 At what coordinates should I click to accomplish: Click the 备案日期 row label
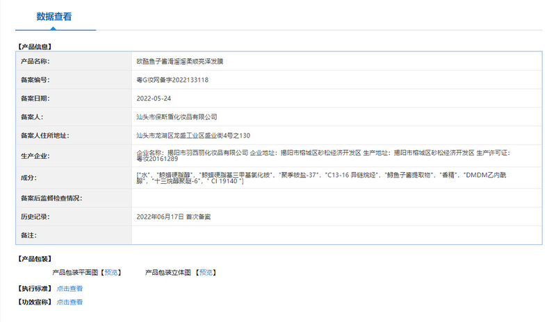pos(35,99)
